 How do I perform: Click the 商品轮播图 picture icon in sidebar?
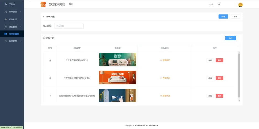coord(6,34)
